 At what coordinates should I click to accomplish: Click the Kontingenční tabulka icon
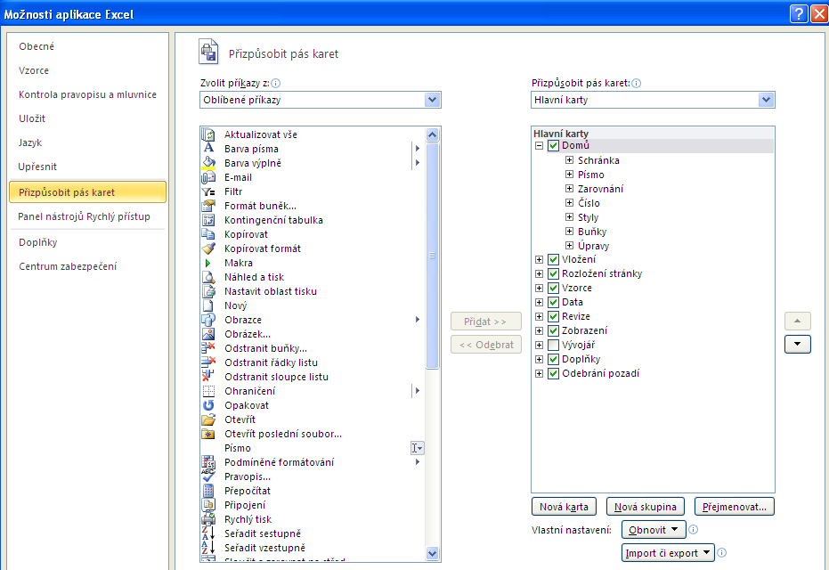click(208, 220)
